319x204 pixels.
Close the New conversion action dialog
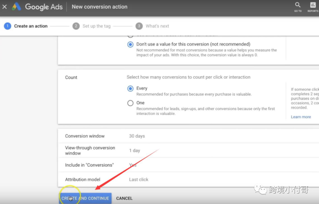[4, 7]
